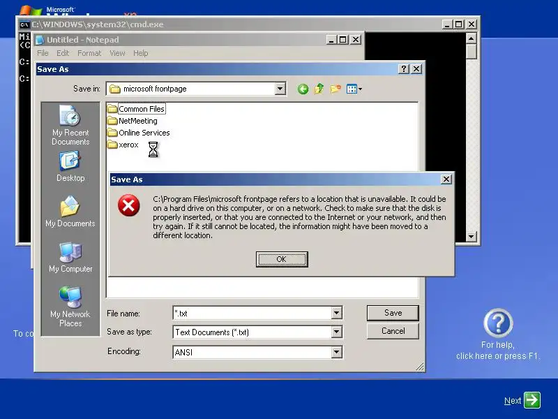558x419 pixels.
Task: Go back to last folder visited
Action: coord(303,89)
